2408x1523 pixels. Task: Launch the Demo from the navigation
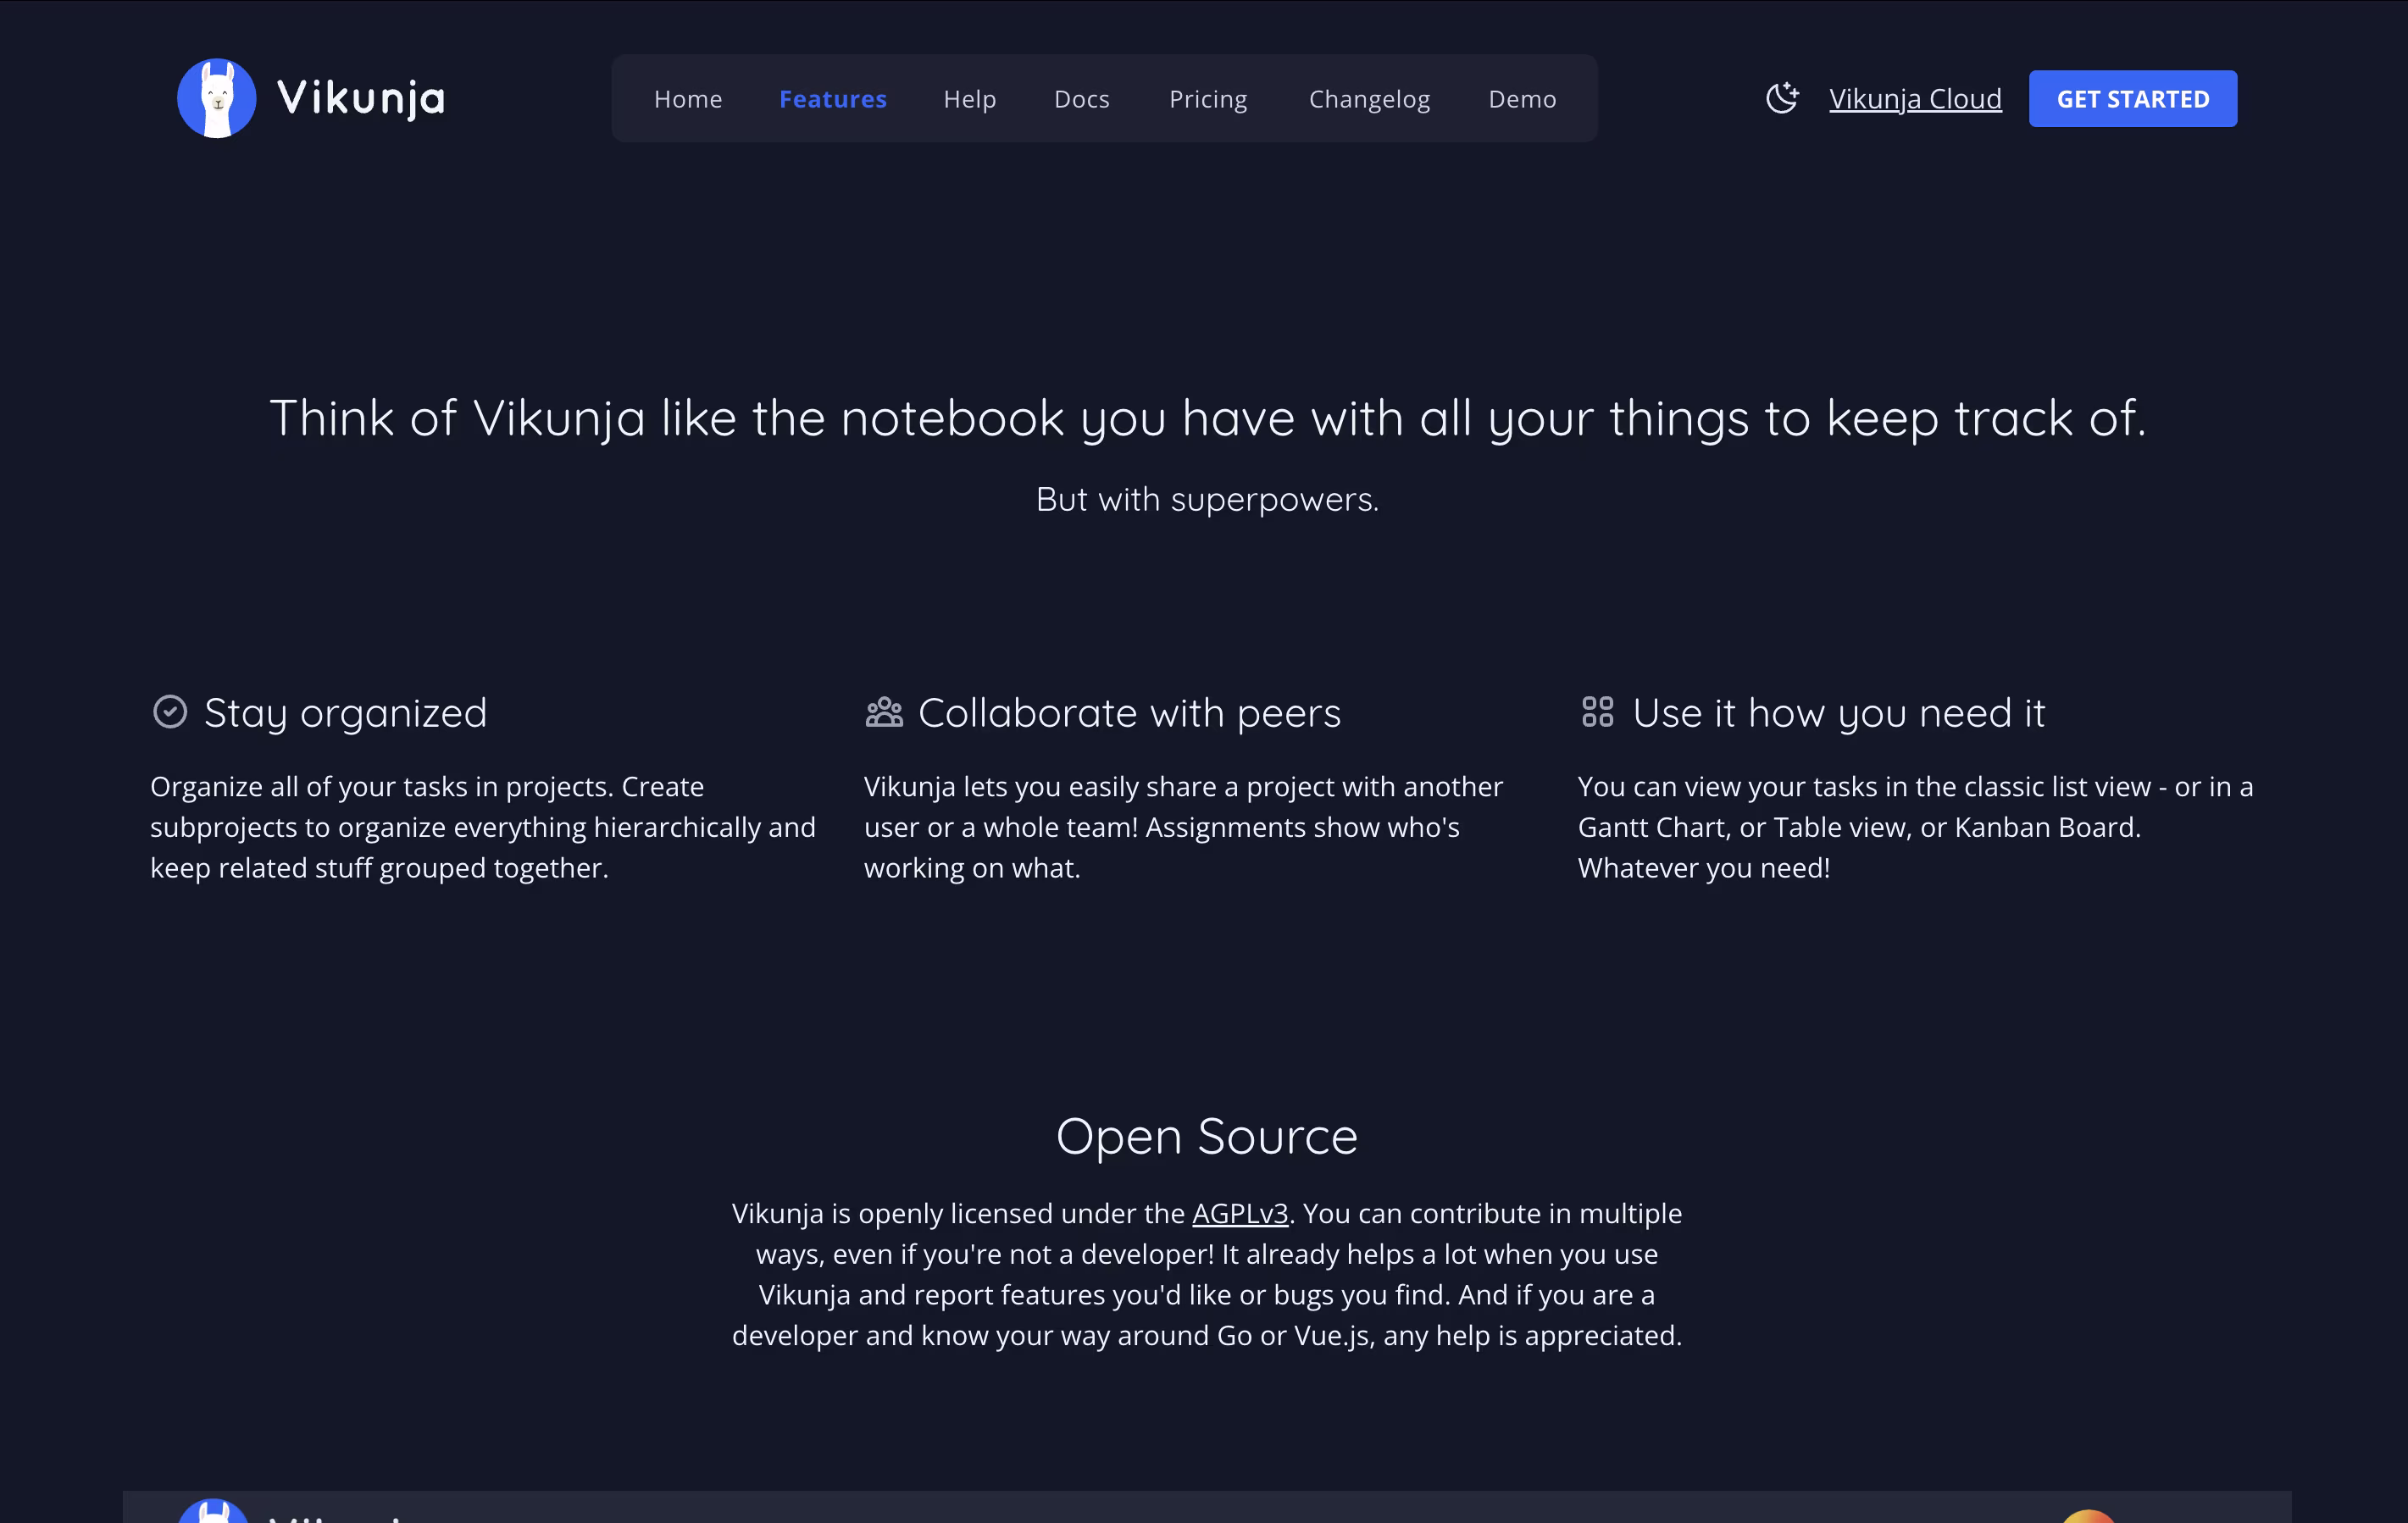(1521, 99)
